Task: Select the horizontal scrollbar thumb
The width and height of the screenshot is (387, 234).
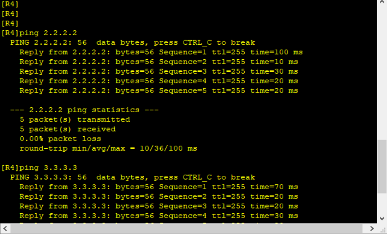Action: [187, 229]
